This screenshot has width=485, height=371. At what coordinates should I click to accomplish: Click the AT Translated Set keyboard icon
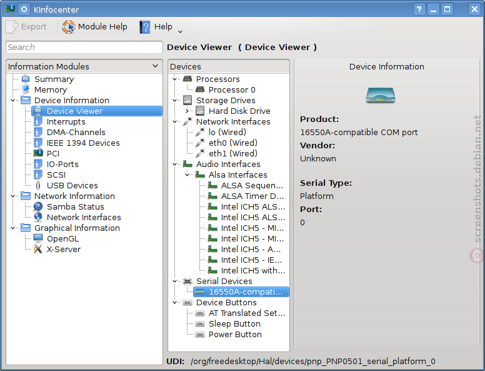click(x=200, y=313)
